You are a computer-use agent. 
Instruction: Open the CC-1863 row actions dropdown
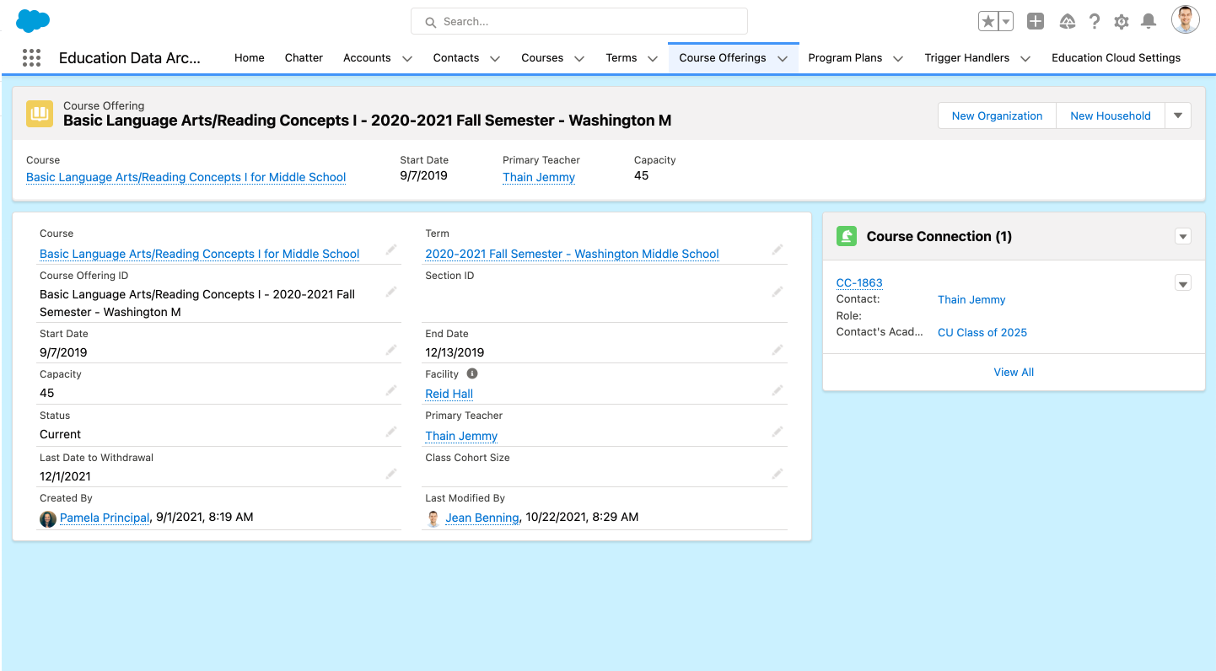pyautogui.click(x=1182, y=283)
